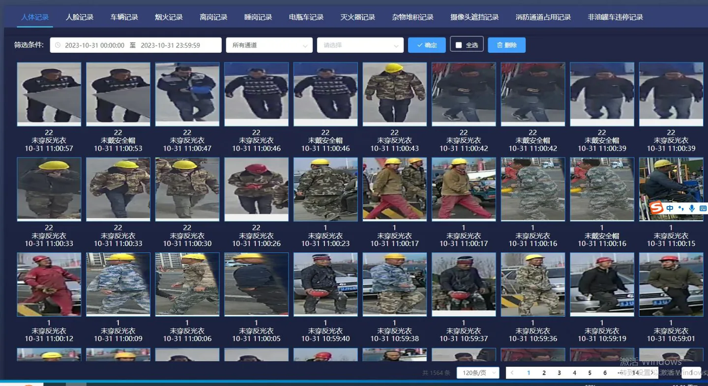This screenshot has width=708, height=386.
Task: Click the timestamp text 10-31 10:59:19
Action: 602,338
